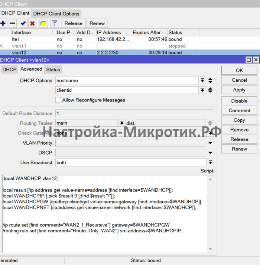Sort by the Interface column header
This screenshot has width=260, height=265.
click(33, 32)
